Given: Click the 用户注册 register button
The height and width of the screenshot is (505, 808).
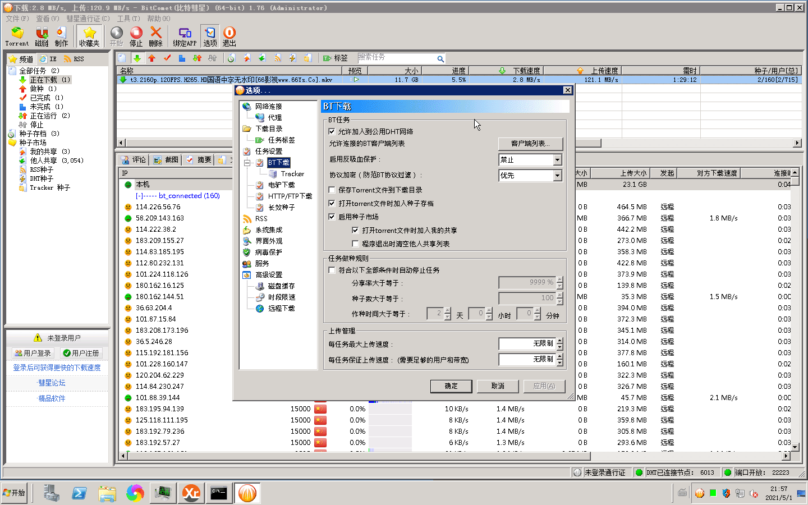Looking at the screenshot, I should [x=81, y=353].
